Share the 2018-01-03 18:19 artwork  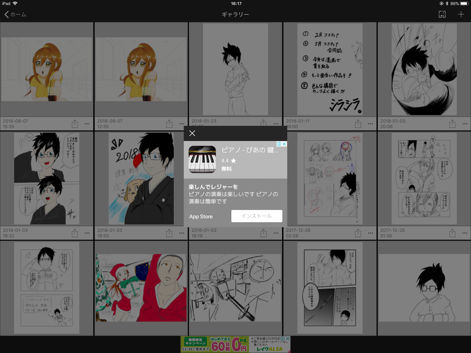pos(264,233)
